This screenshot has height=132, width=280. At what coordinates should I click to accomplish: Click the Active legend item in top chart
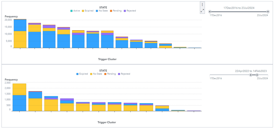click(75, 11)
